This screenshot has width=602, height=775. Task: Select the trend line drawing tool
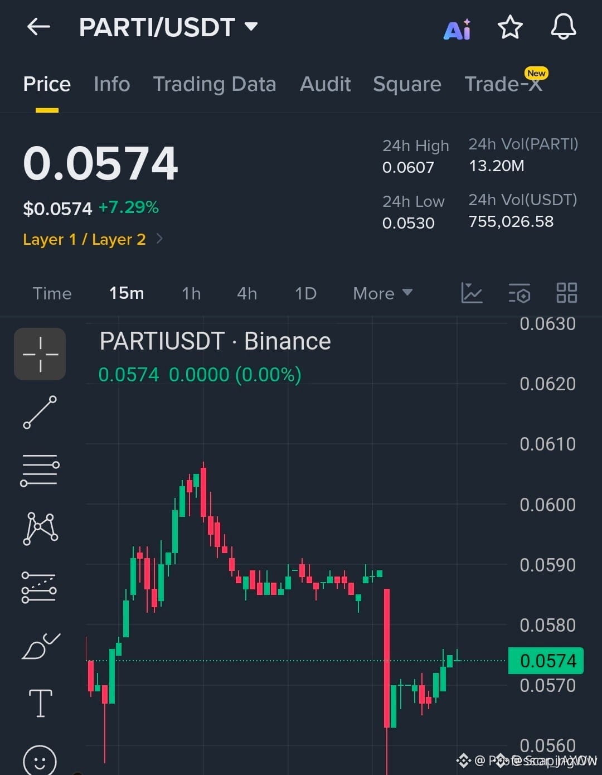[x=40, y=413]
